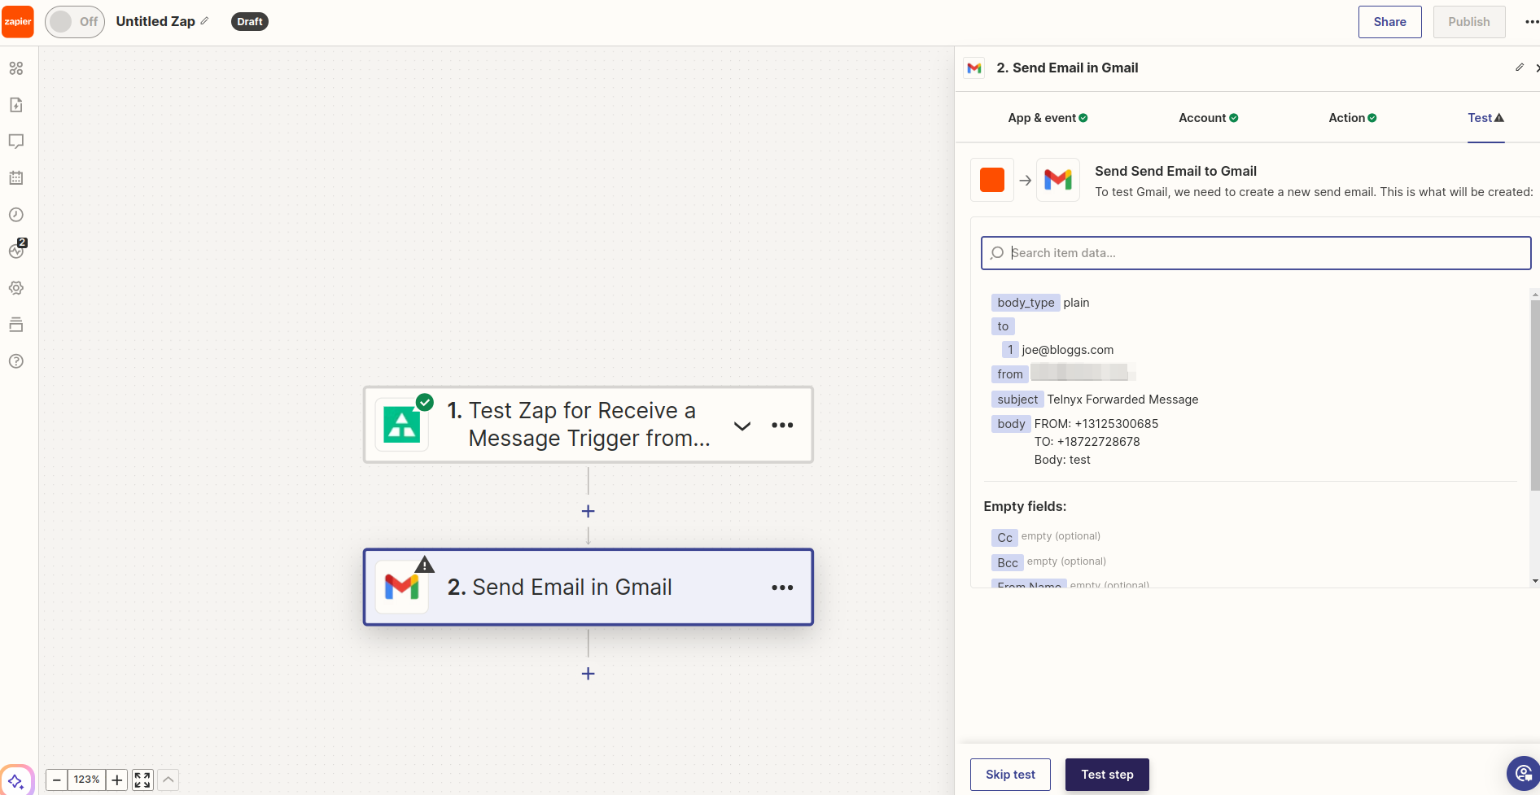Click the body_type field label
Viewport: 1540px width, 795px height.
pos(1026,303)
